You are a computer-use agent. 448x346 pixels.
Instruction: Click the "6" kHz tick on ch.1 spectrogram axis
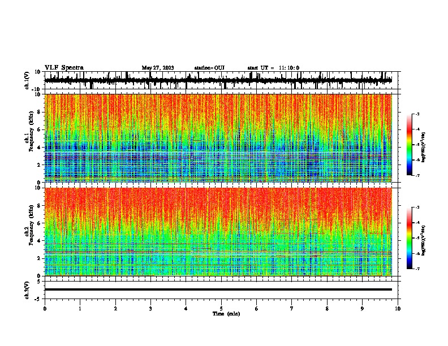tap(39, 129)
